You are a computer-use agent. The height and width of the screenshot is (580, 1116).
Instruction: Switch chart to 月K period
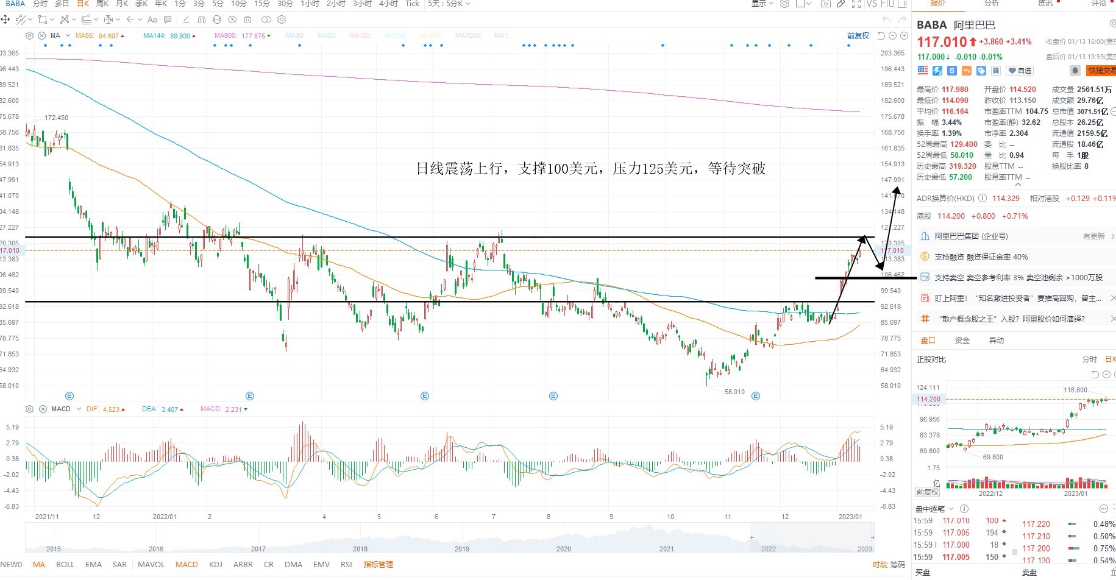pos(122,4)
